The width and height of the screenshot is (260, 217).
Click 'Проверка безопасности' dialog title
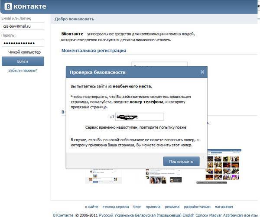click(97, 72)
